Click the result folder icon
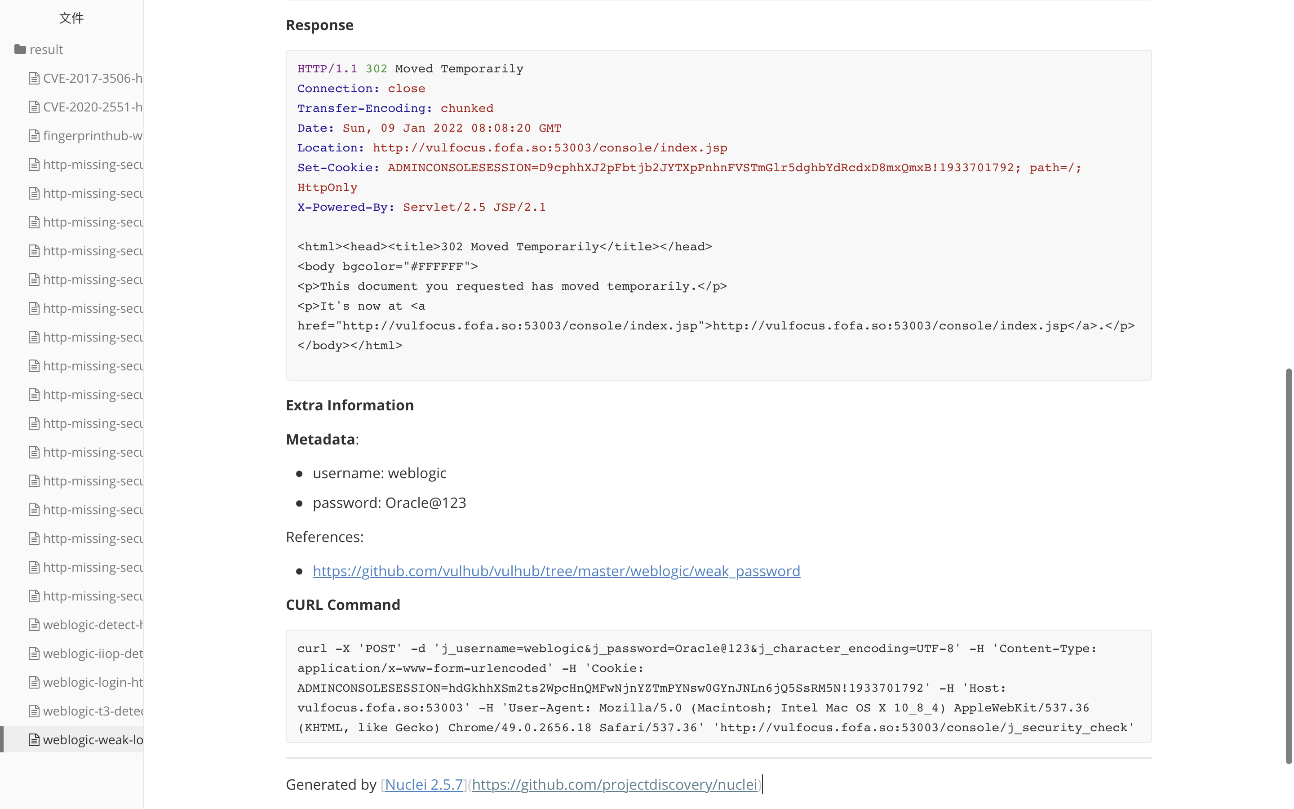1294x809 pixels. pos(20,49)
